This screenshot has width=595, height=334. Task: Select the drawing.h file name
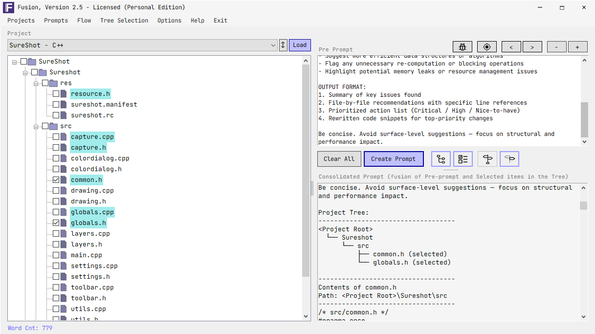(x=88, y=201)
